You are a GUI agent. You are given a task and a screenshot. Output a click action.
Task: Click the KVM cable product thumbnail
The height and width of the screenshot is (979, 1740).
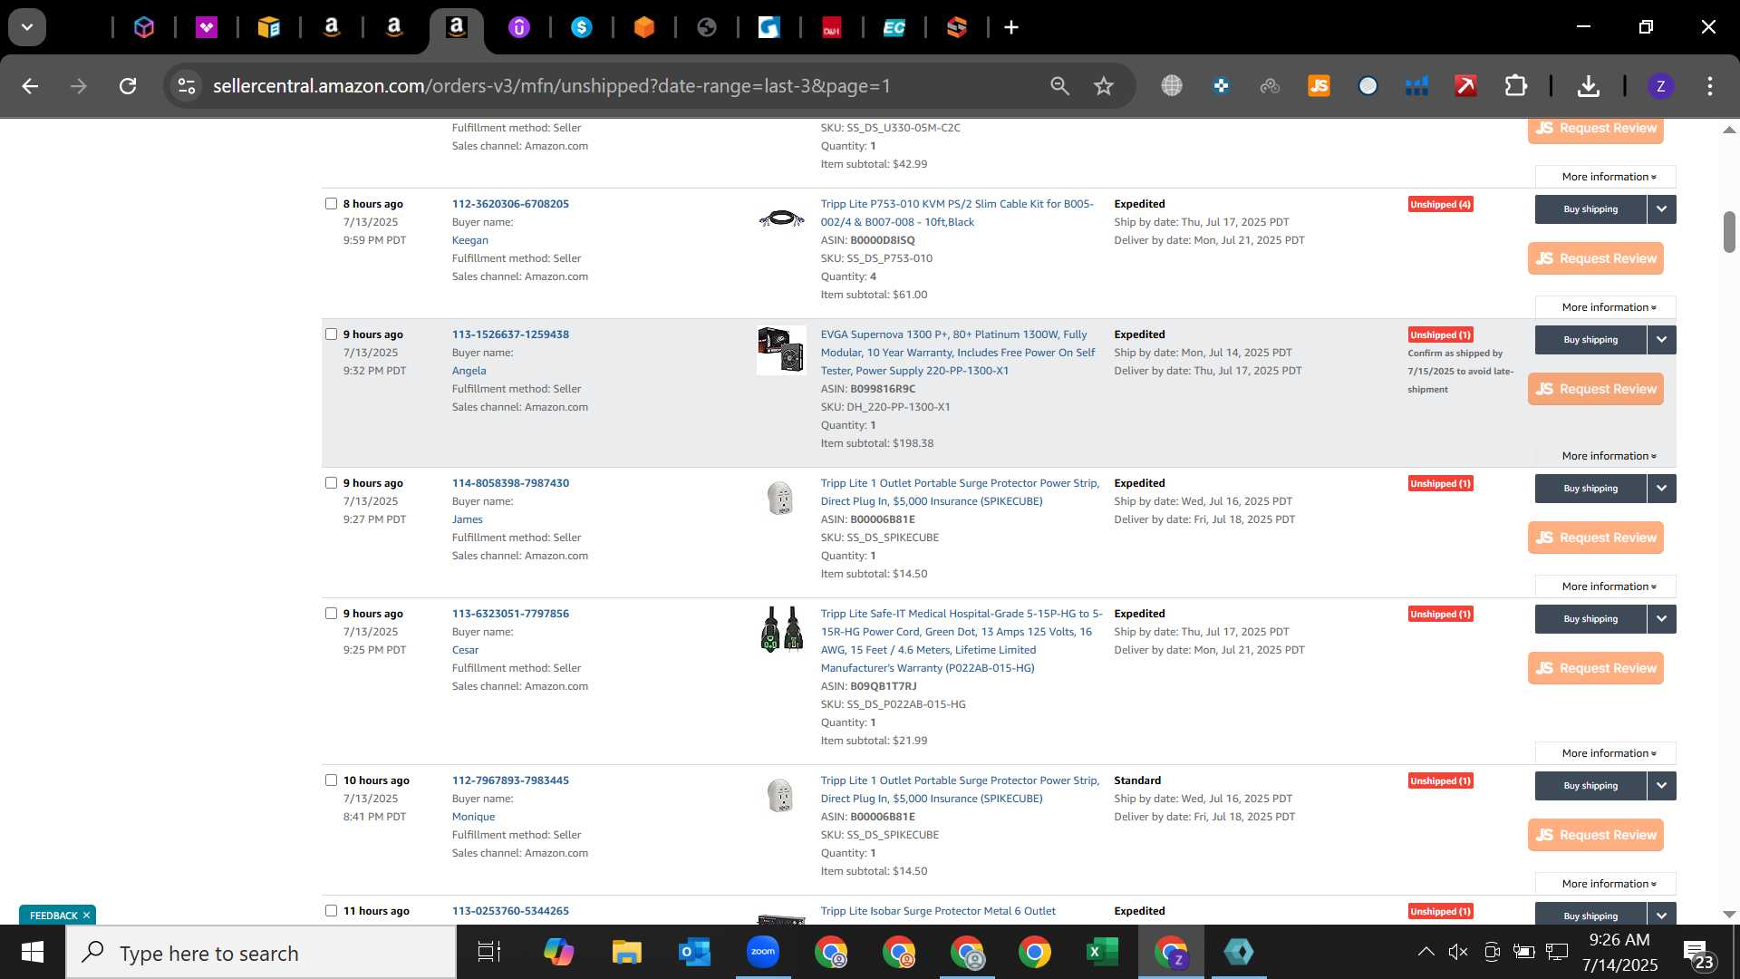coord(781,218)
